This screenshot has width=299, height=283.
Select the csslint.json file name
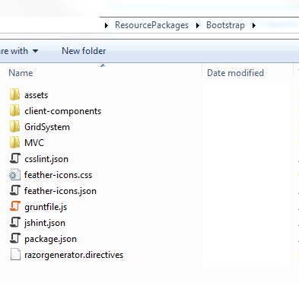(x=46, y=159)
